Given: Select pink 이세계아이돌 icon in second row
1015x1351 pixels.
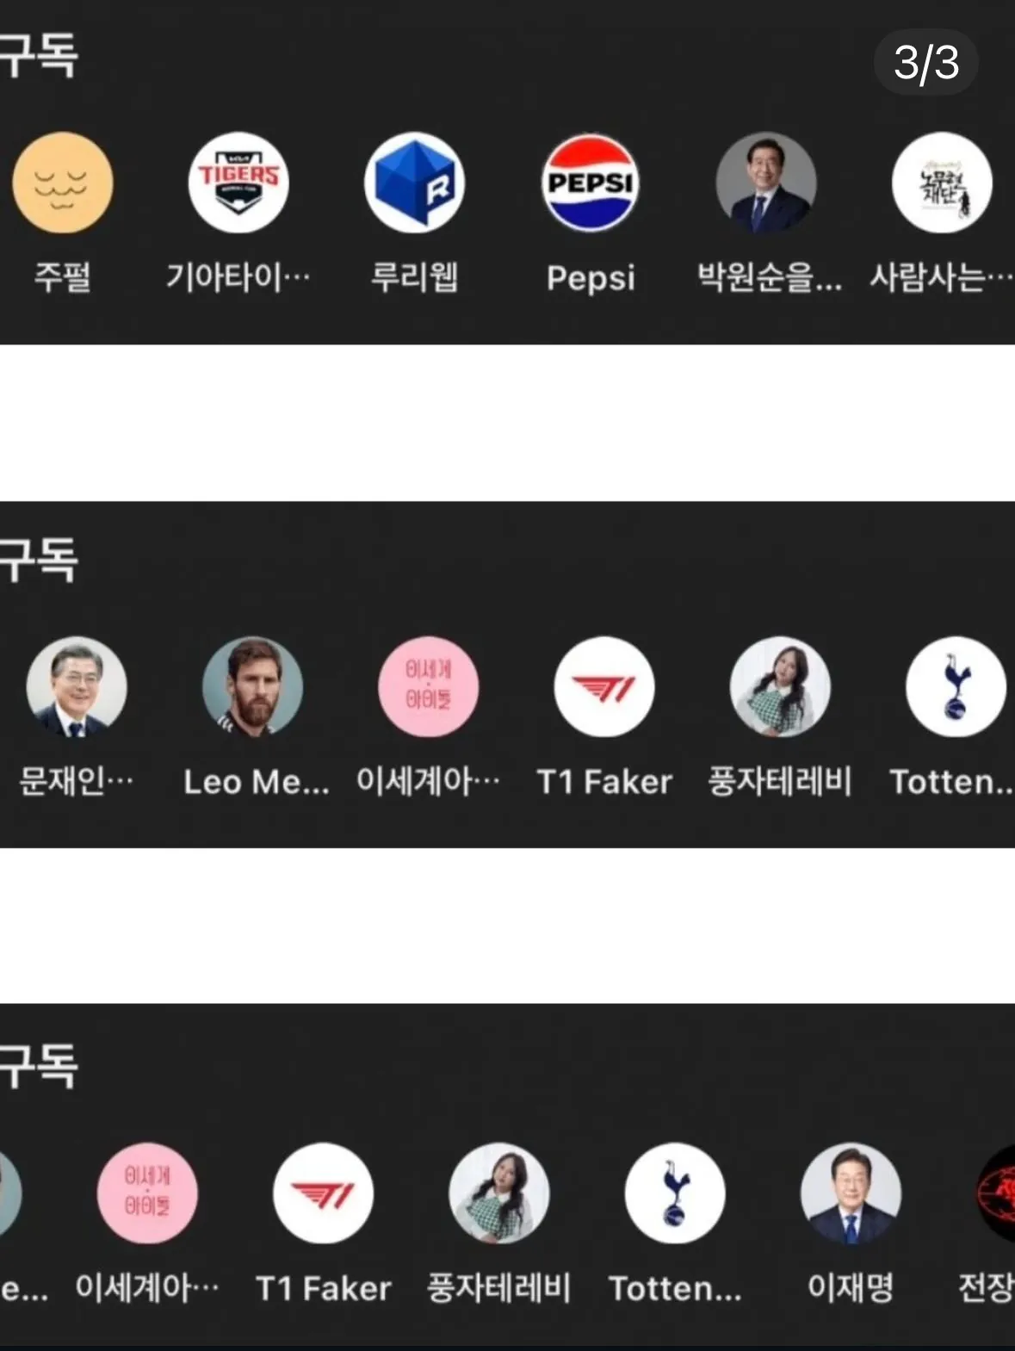Looking at the screenshot, I should pos(429,687).
